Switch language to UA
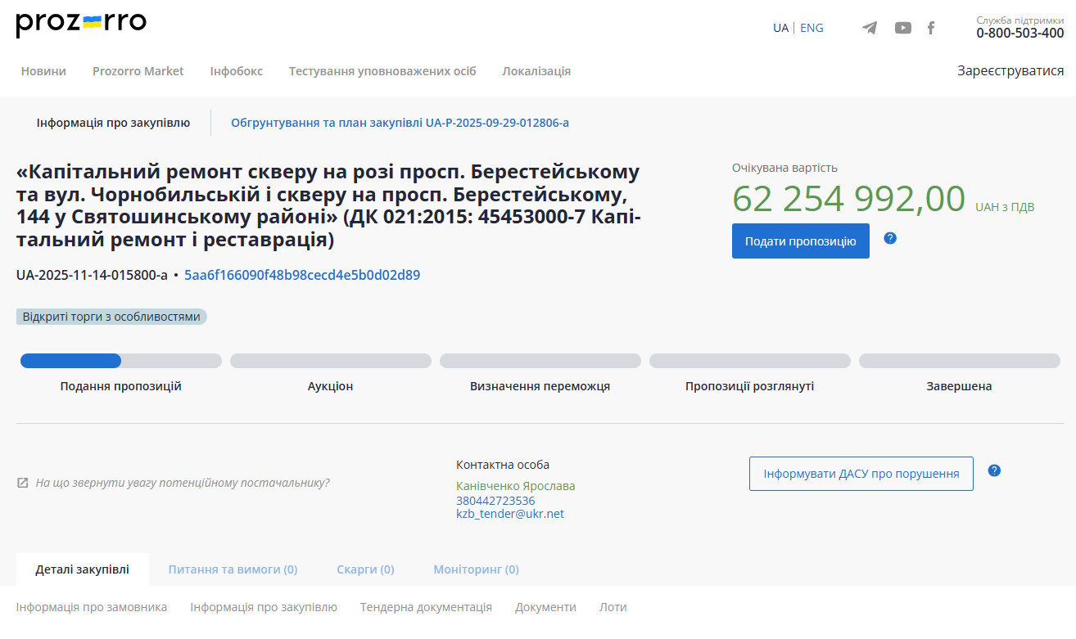Screen dimensions: 1076x639 click(780, 28)
